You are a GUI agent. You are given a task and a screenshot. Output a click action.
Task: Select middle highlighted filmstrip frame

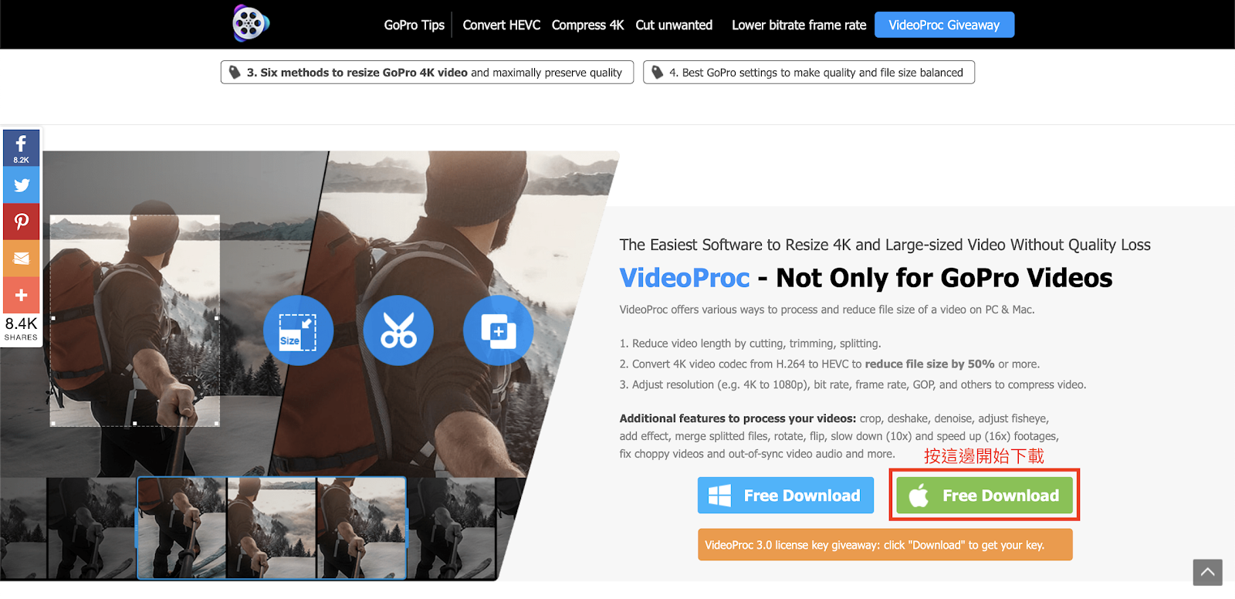pos(272,528)
